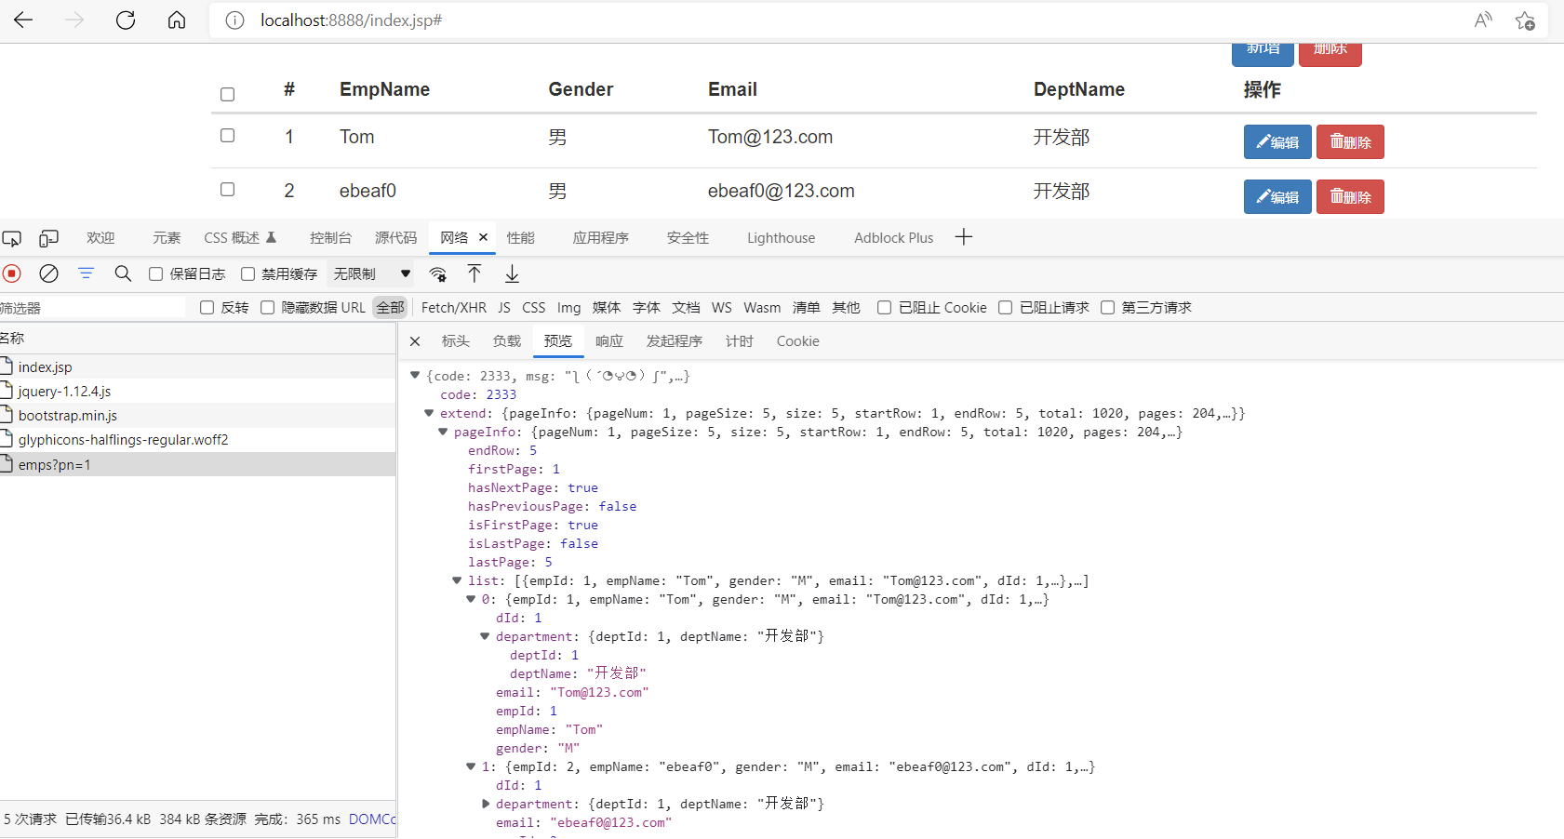Select the emps?pn=1 request

[x=197, y=464]
